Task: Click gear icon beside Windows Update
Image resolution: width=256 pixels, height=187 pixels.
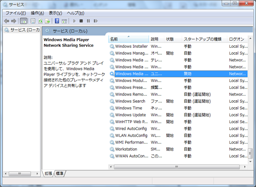Action: (x=112, y=115)
